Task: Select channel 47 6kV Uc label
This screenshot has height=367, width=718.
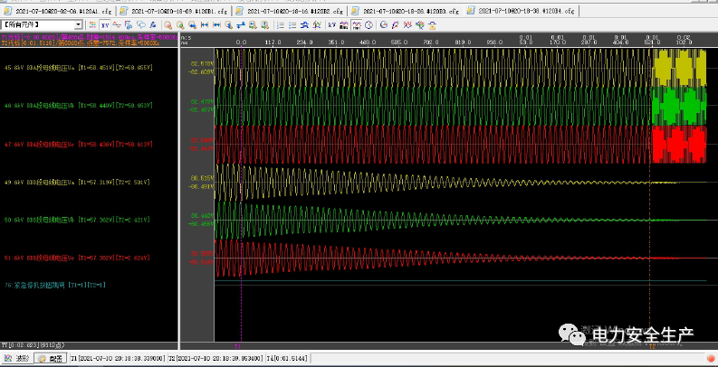Action: [77, 144]
